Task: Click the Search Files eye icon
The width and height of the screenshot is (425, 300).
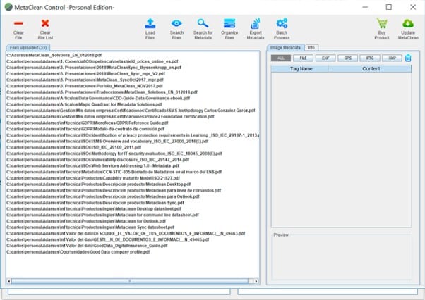Action: click(x=176, y=24)
